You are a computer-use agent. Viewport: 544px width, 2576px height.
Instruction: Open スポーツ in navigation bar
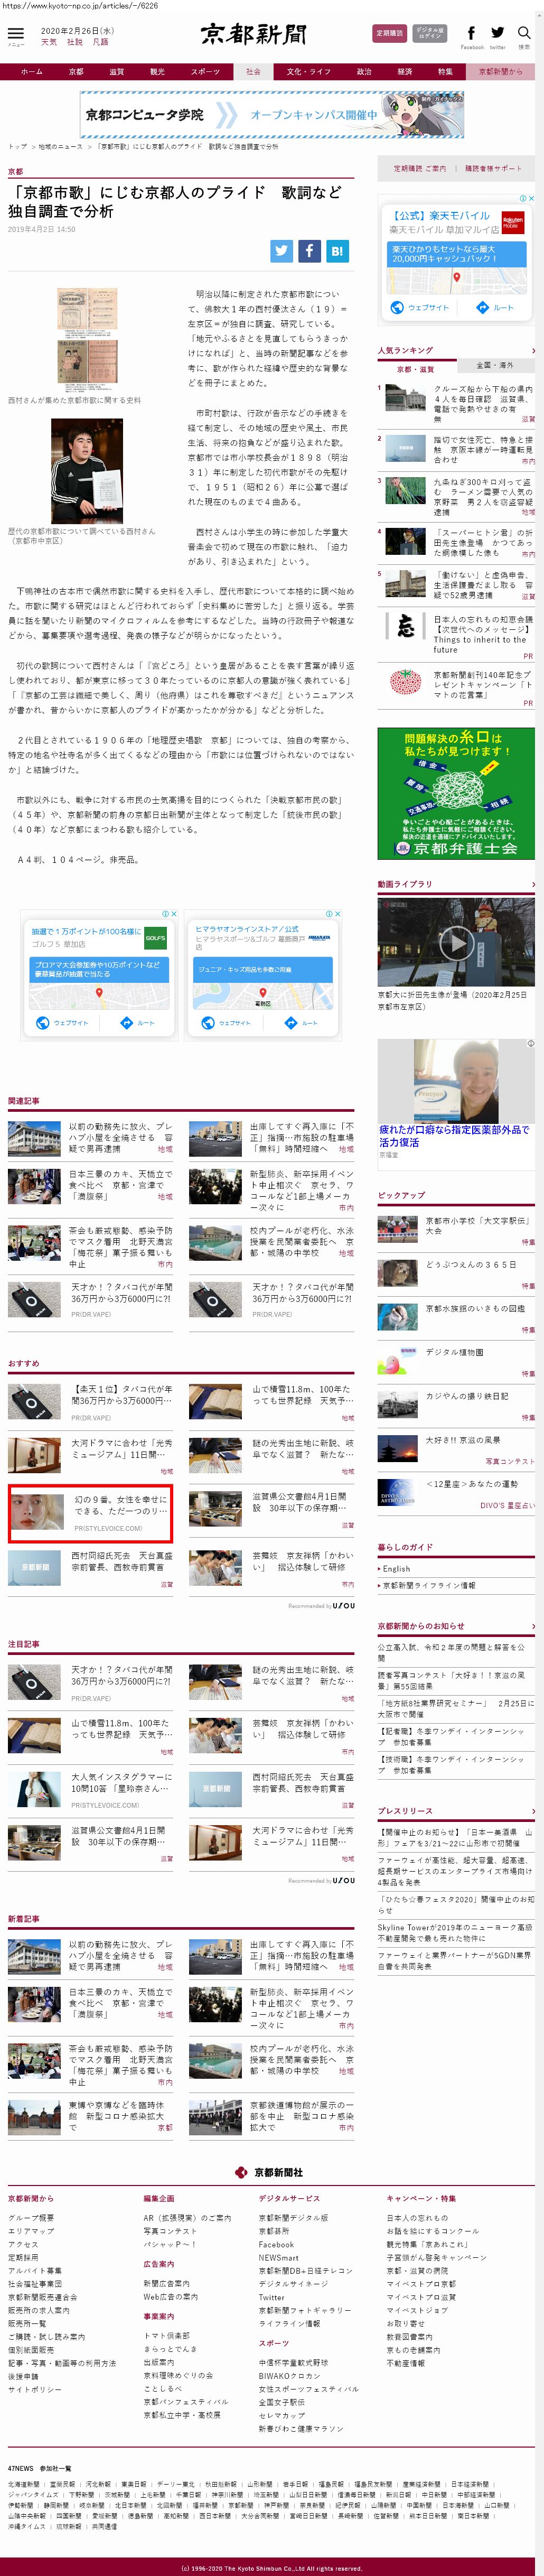[x=205, y=72]
